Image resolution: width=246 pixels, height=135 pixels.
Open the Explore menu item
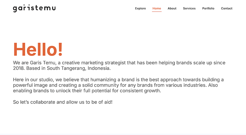pyautogui.click(x=141, y=9)
